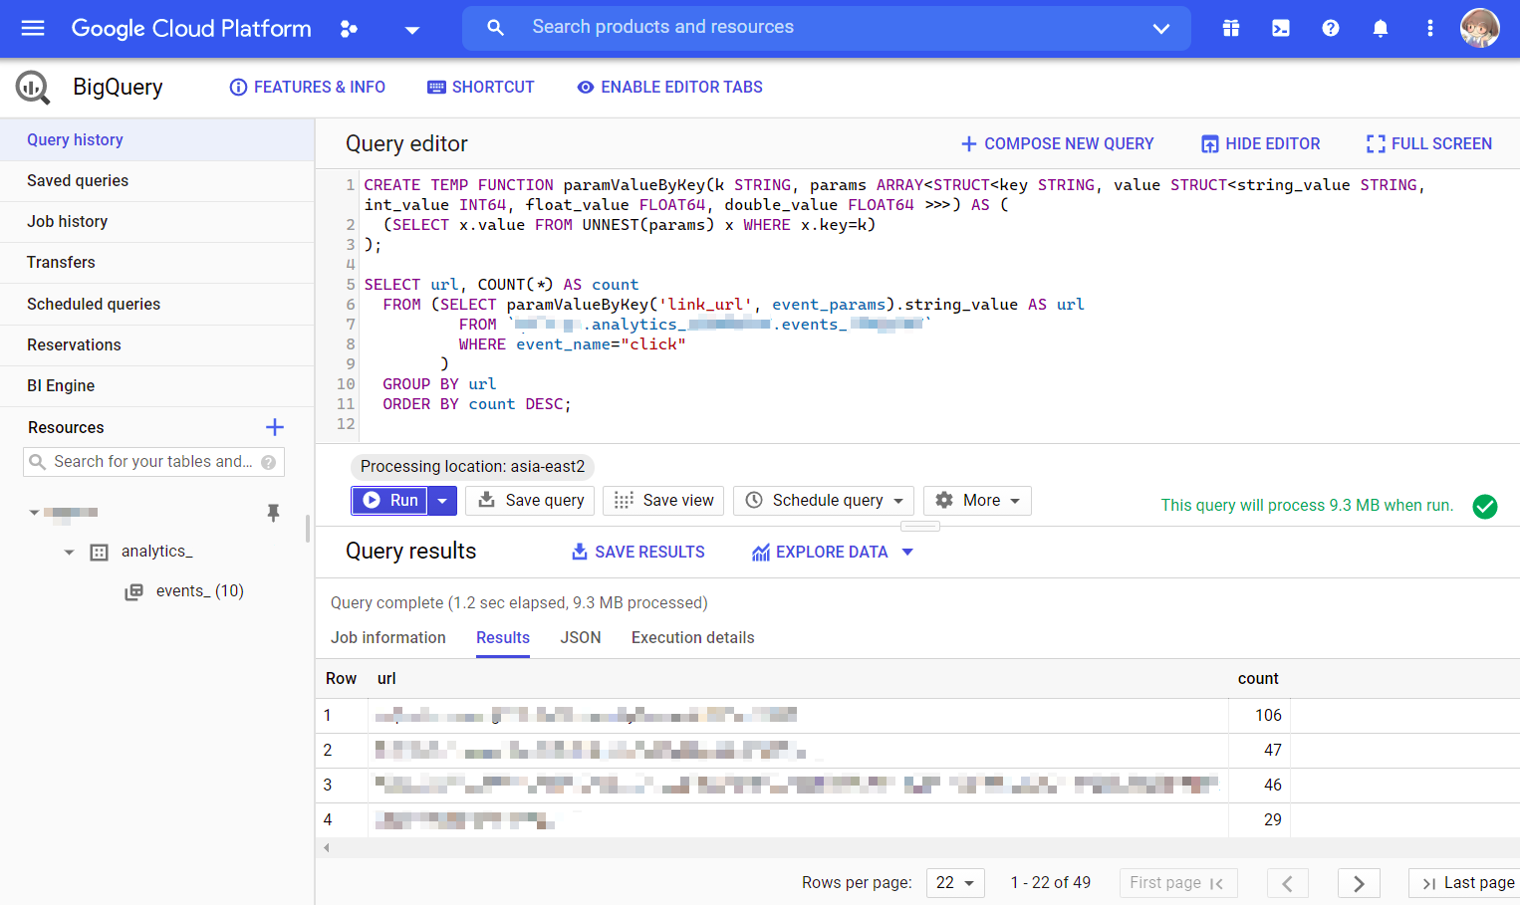
Task: Open EXPLORE DATA
Action: 820,553
